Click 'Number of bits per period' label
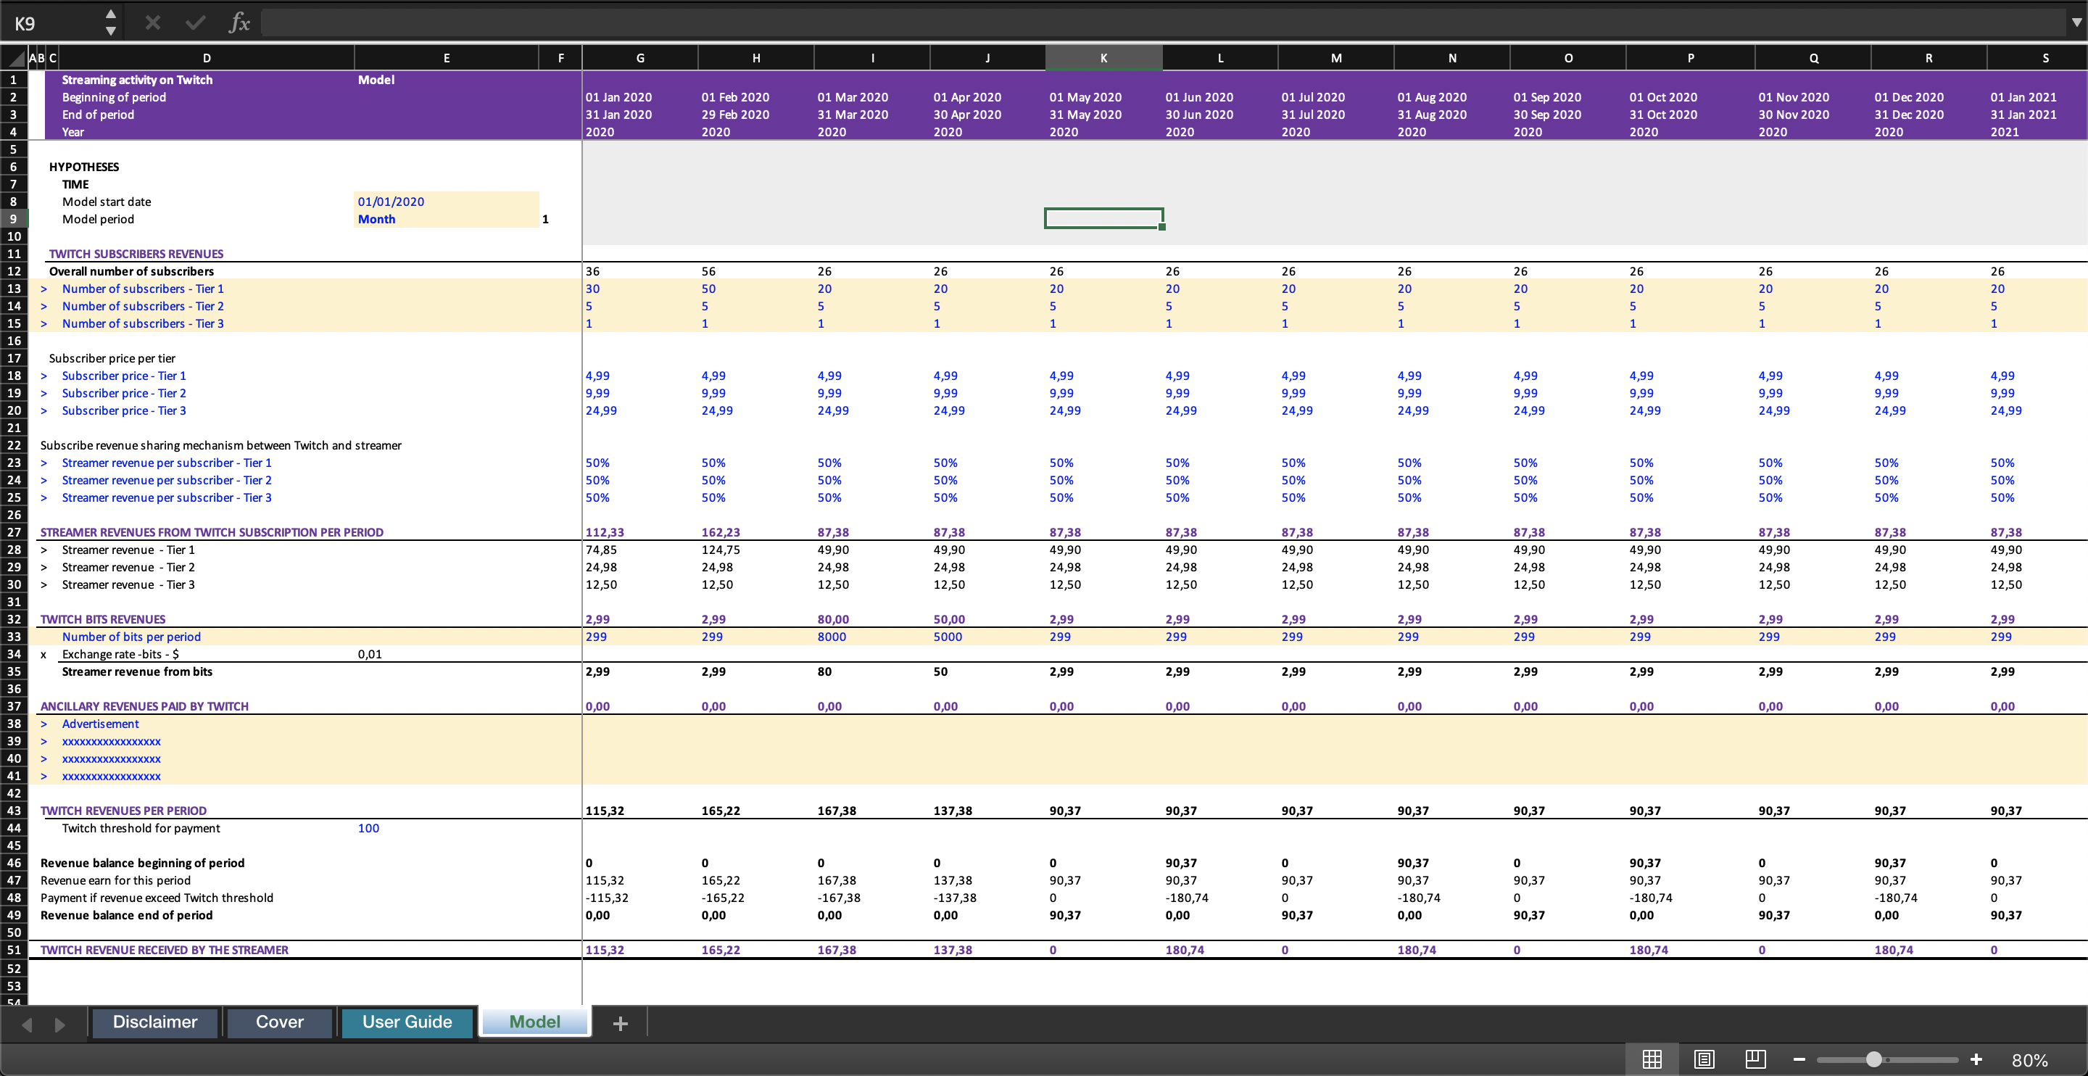Image resolution: width=2088 pixels, height=1076 pixels. click(x=131, y=637)
